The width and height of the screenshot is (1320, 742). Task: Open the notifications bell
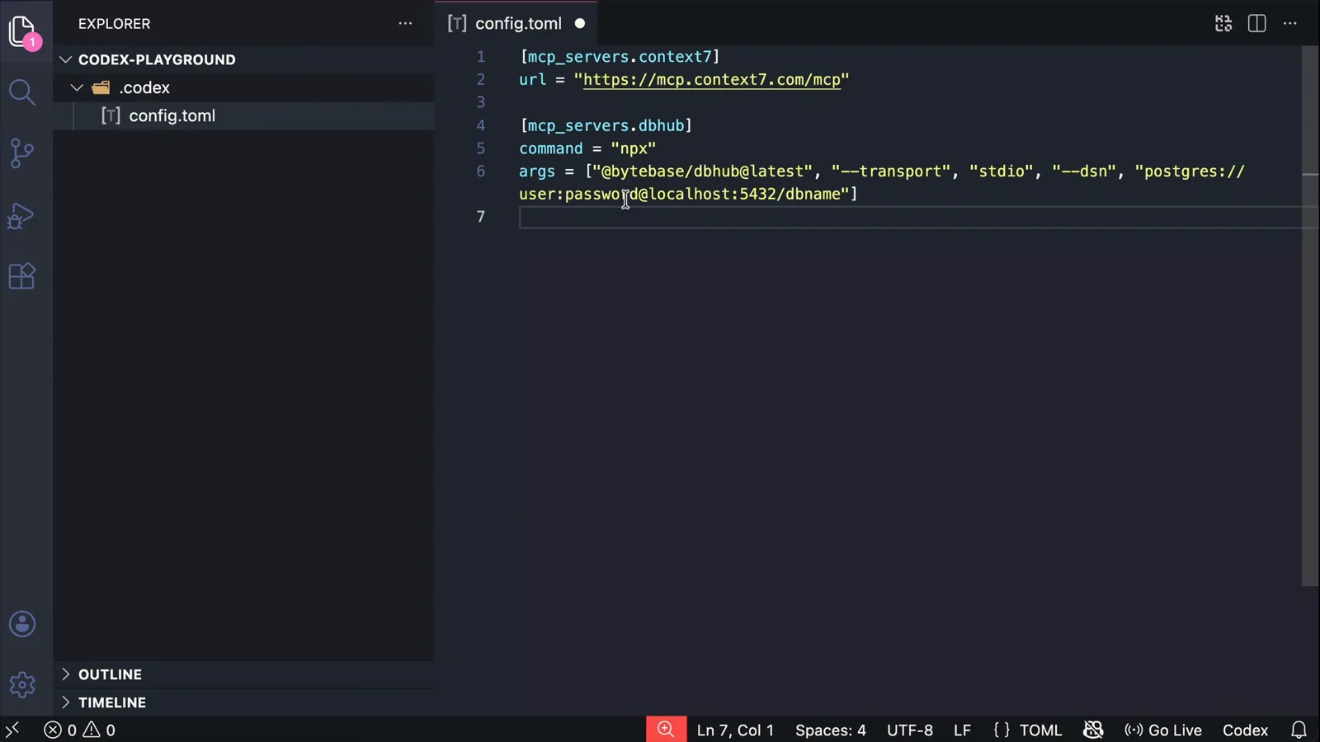[1299, 730]
